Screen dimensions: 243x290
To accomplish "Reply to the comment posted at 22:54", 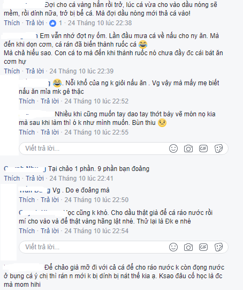I will click(50, 231).
